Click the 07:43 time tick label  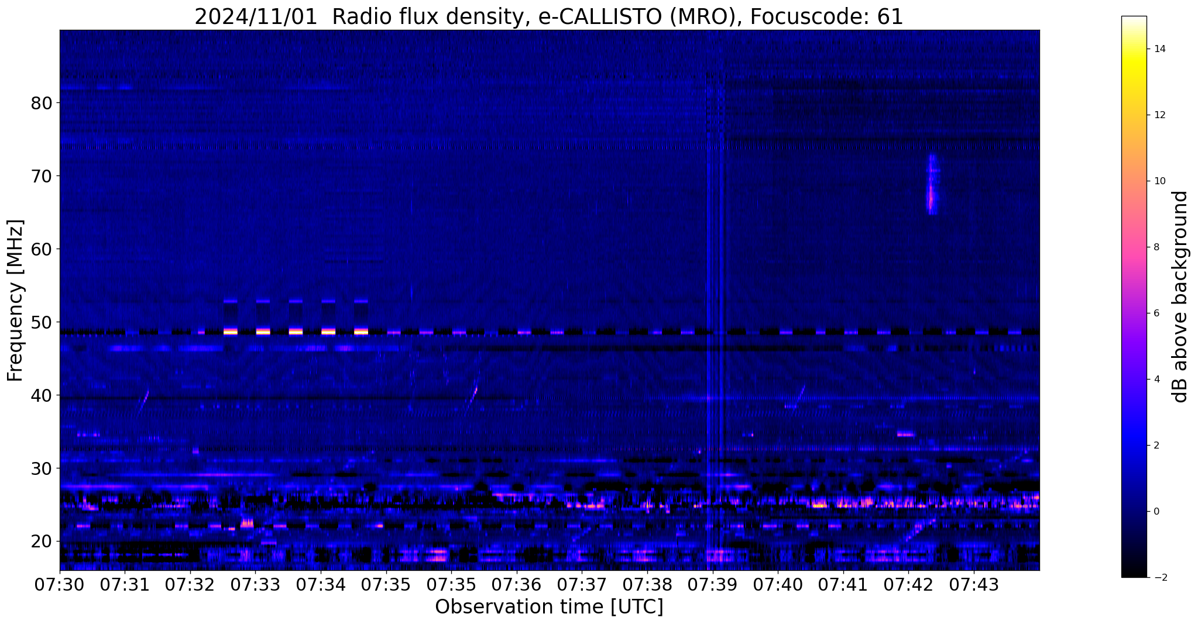click(974, 584)
